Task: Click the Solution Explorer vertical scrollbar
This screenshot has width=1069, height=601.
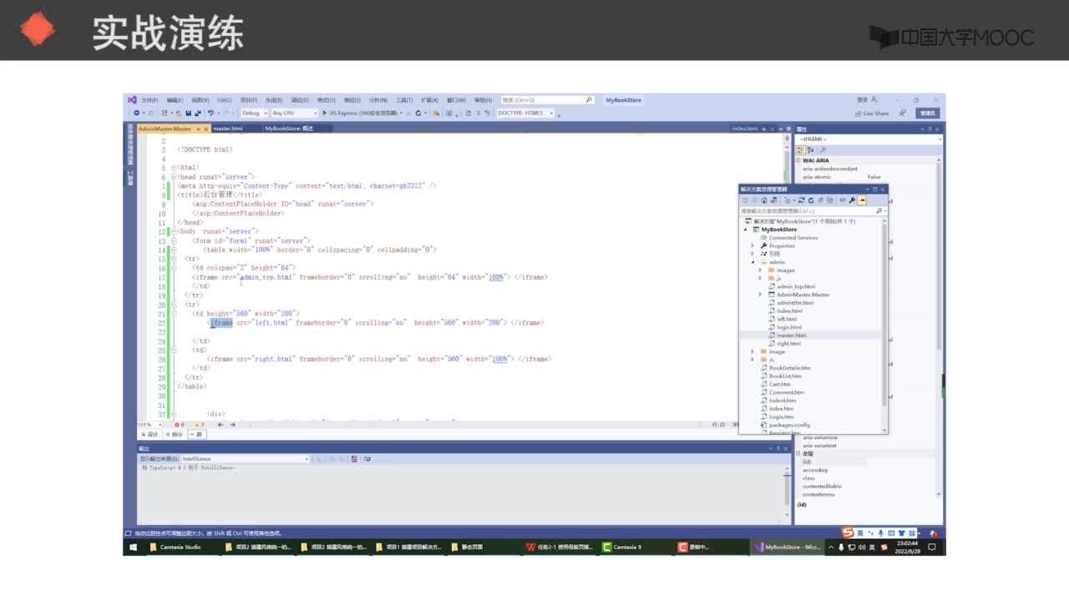Action: 884,326
